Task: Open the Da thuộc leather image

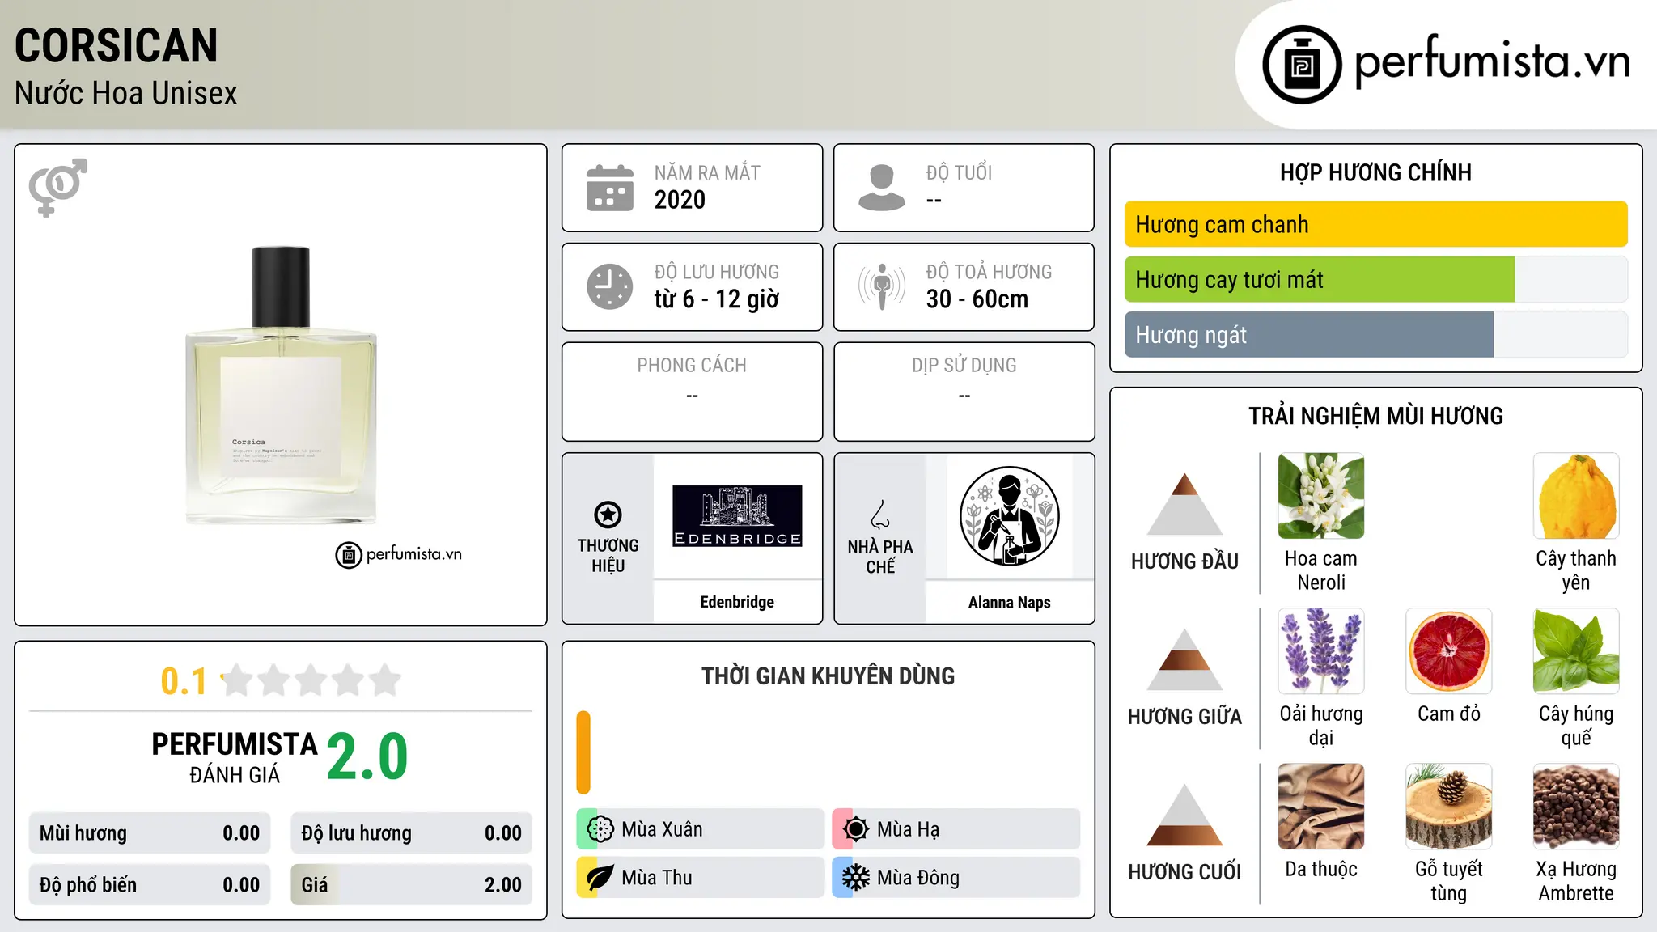Action: [1321, 807]
